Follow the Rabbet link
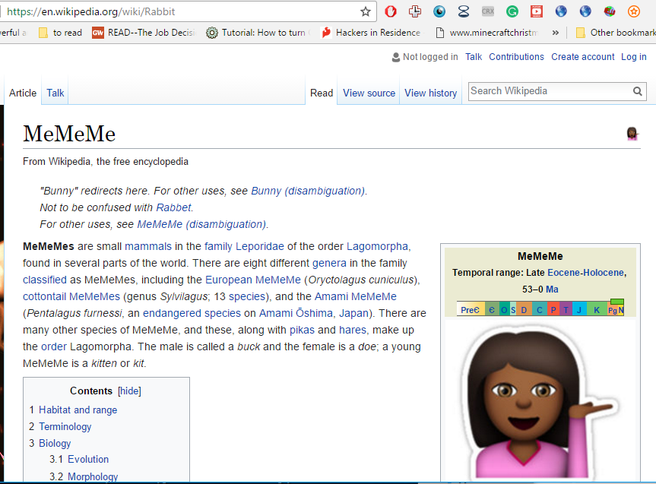This screenshot has height=484, width=656. tap(173, 207)
